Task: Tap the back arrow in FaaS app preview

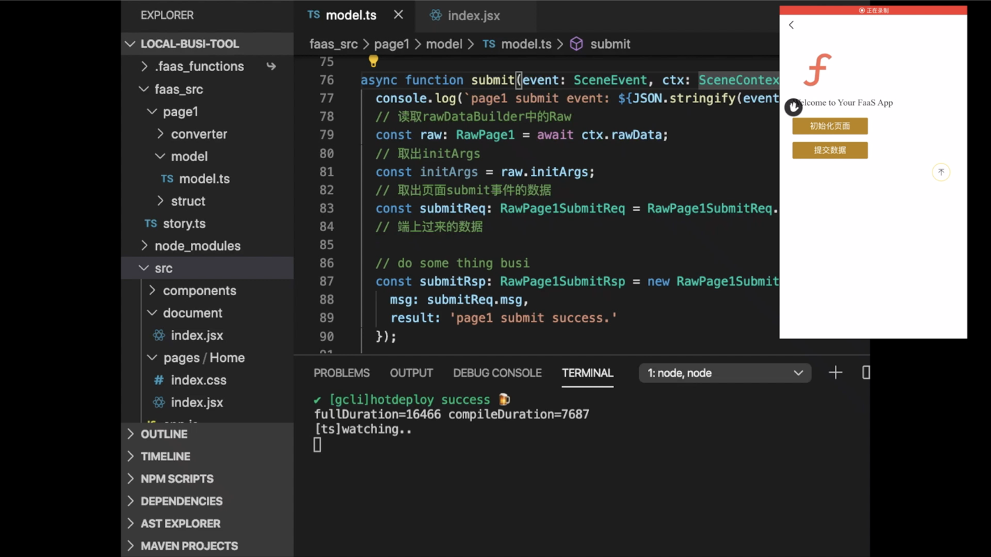Action: click(791, 25)
